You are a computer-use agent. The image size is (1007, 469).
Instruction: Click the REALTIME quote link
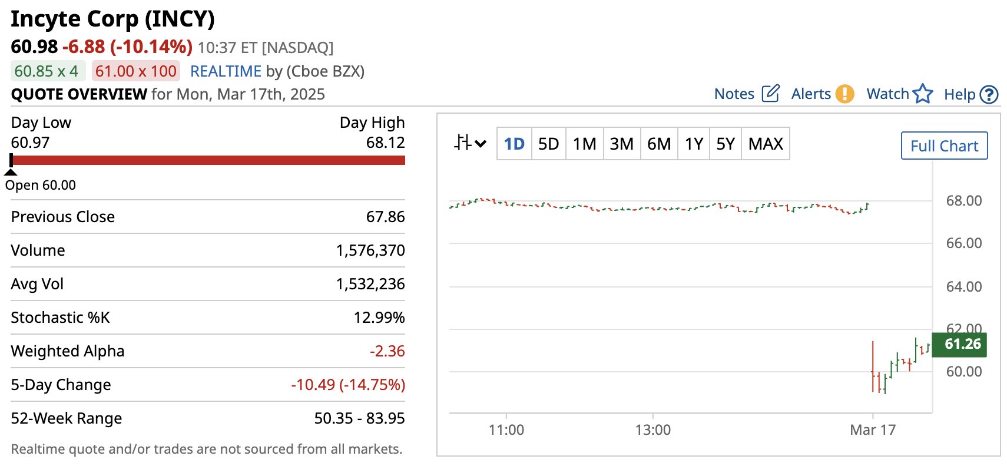[226, 71]
